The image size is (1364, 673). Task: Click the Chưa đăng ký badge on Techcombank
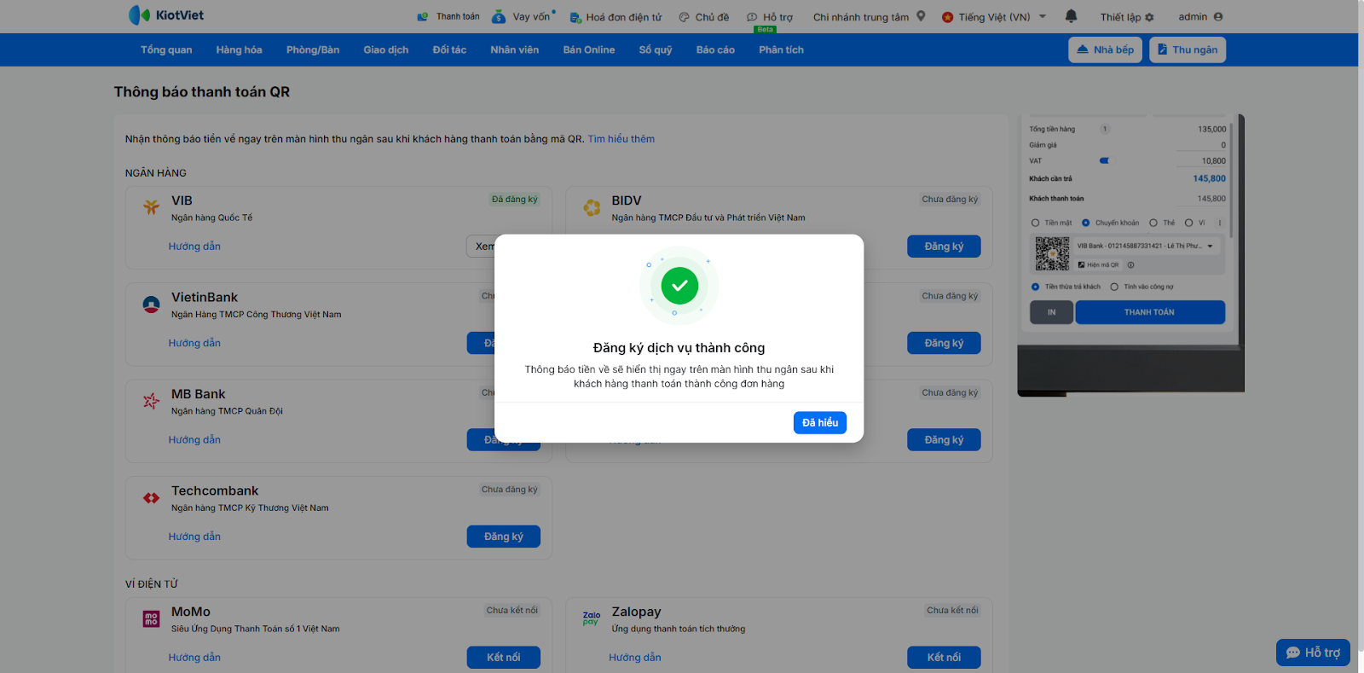(510, 490)
